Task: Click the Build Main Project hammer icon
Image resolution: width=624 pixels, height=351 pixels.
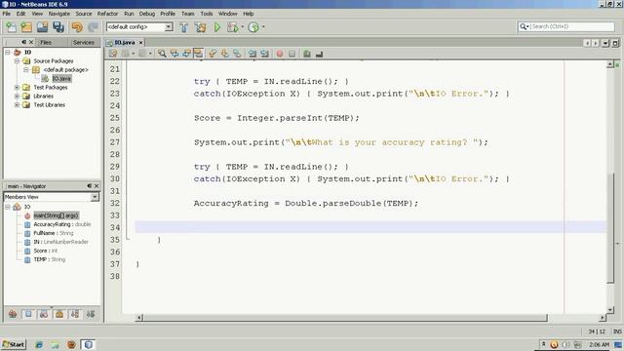Action: pos(184,27)
